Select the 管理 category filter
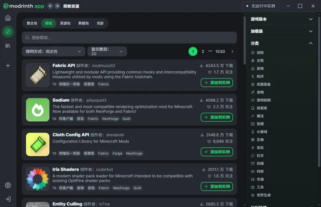 (258, 124)
